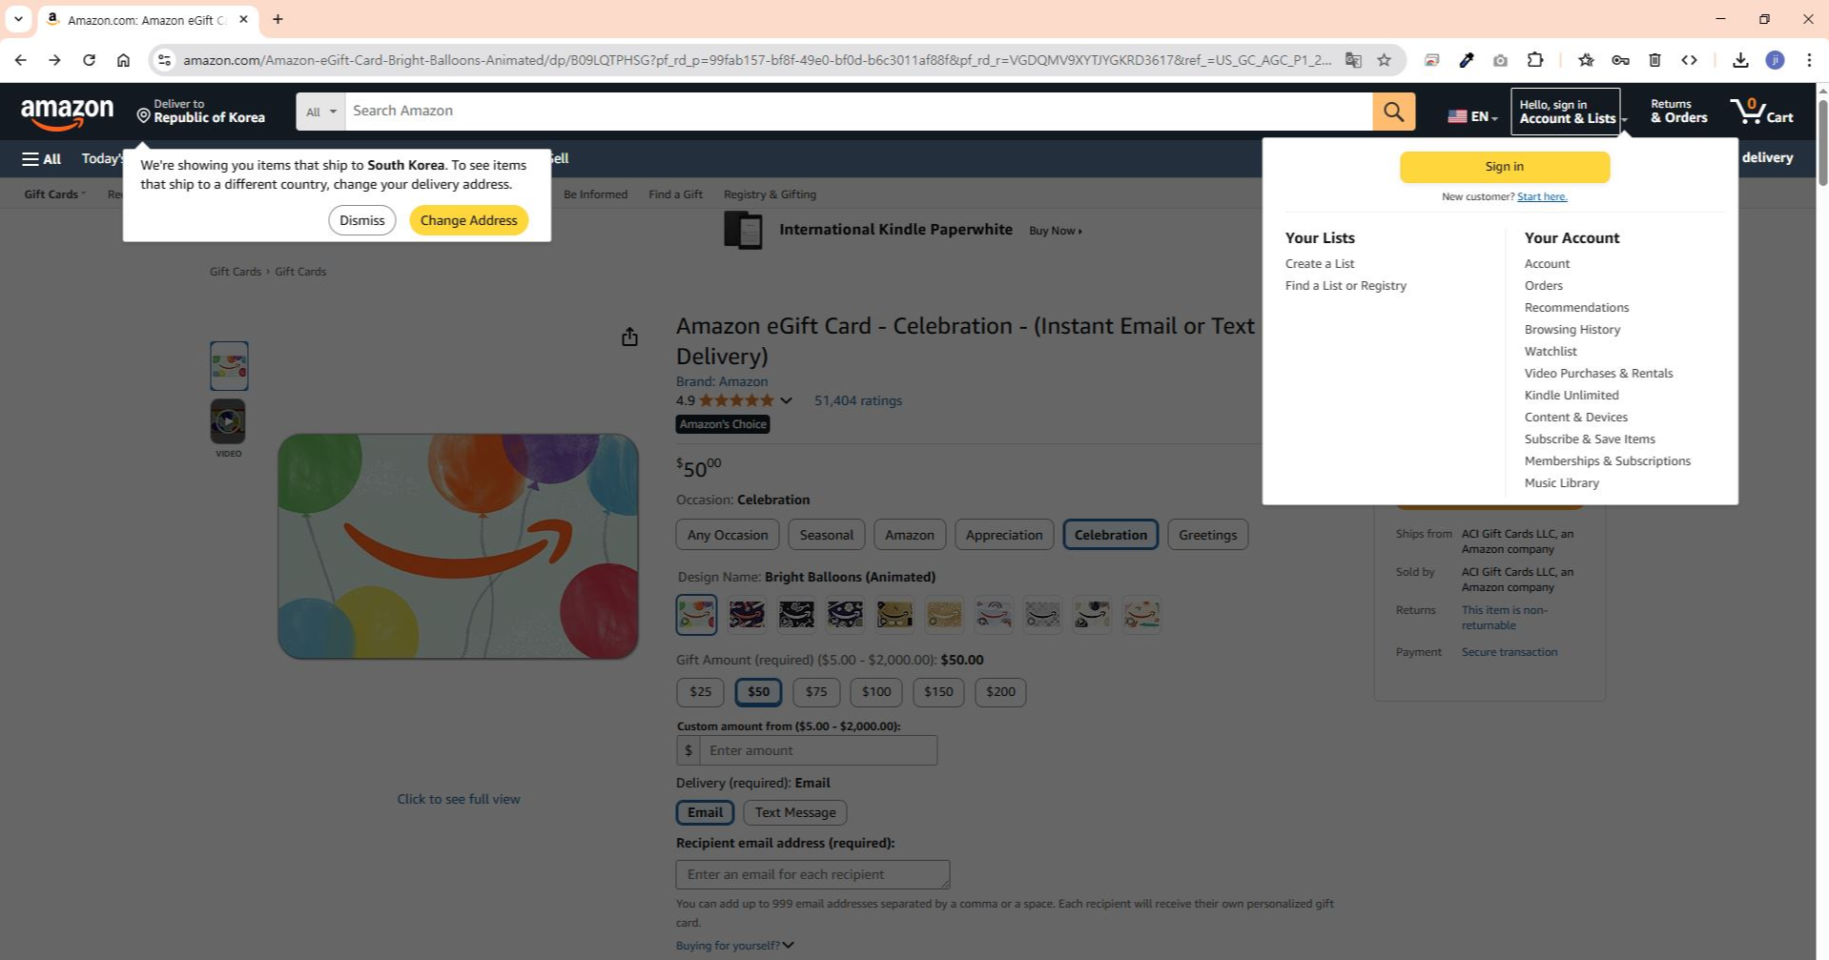Viewport: 1829px width, 960px height.
Task: Choose the $25 gift amount
Action: tap(700, 692)
